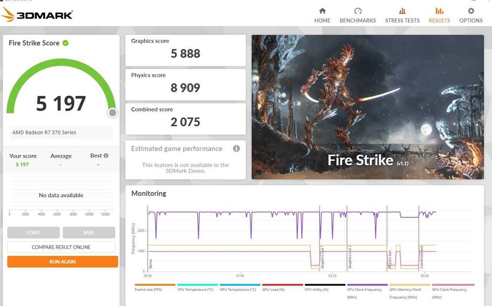Click the main score 5 197 in the gauge
Viewport: 492px width, 306px height.
click(61, 103)
